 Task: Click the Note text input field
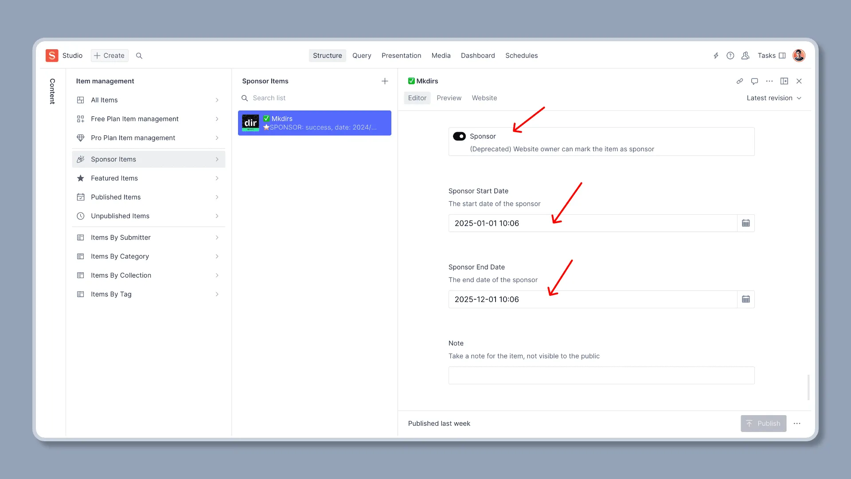click(x=601, y=375)
